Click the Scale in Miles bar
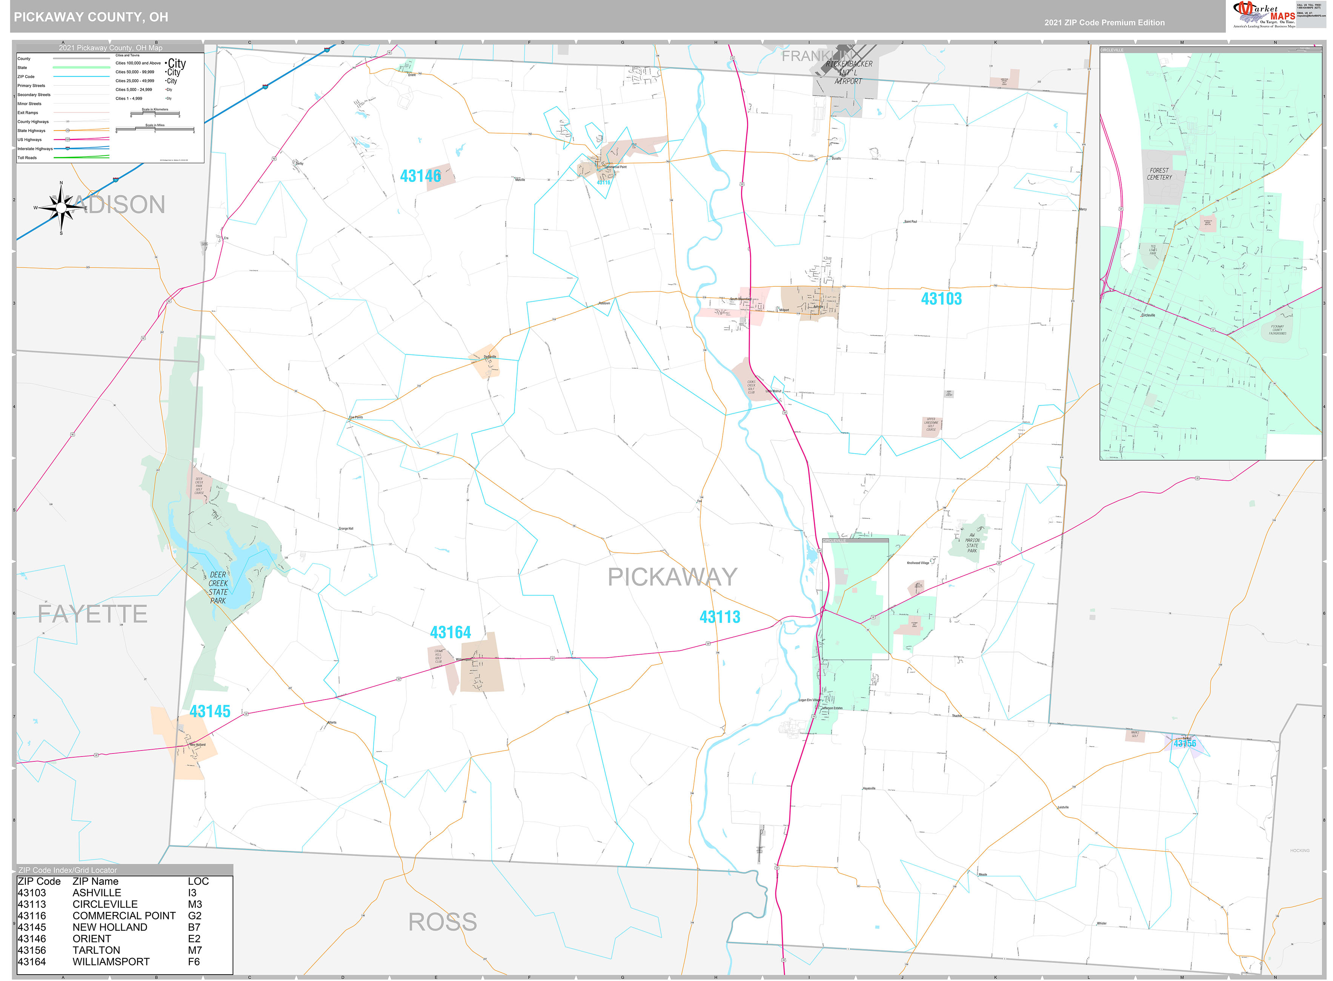1333x981 pixels. pyautogui.click(x=154, y=129)
